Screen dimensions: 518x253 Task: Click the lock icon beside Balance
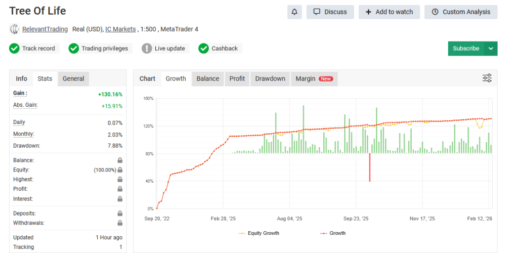pos(120,160)
